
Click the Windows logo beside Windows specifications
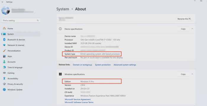click(x=60, y=74)
